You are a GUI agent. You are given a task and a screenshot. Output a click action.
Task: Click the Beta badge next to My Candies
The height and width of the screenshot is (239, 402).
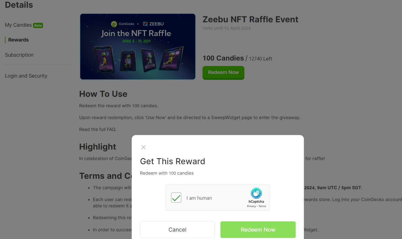38,26
